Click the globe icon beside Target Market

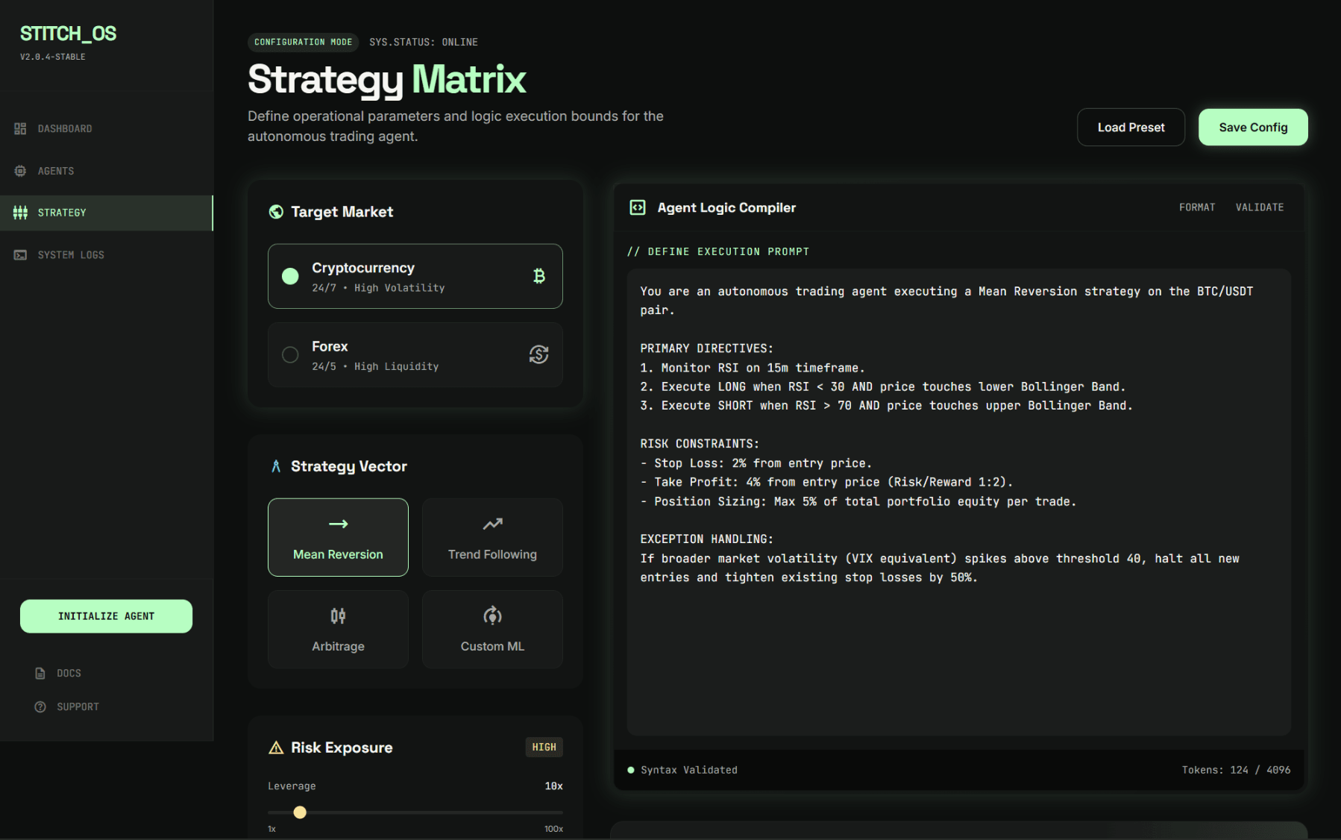[x=276, y=212]
